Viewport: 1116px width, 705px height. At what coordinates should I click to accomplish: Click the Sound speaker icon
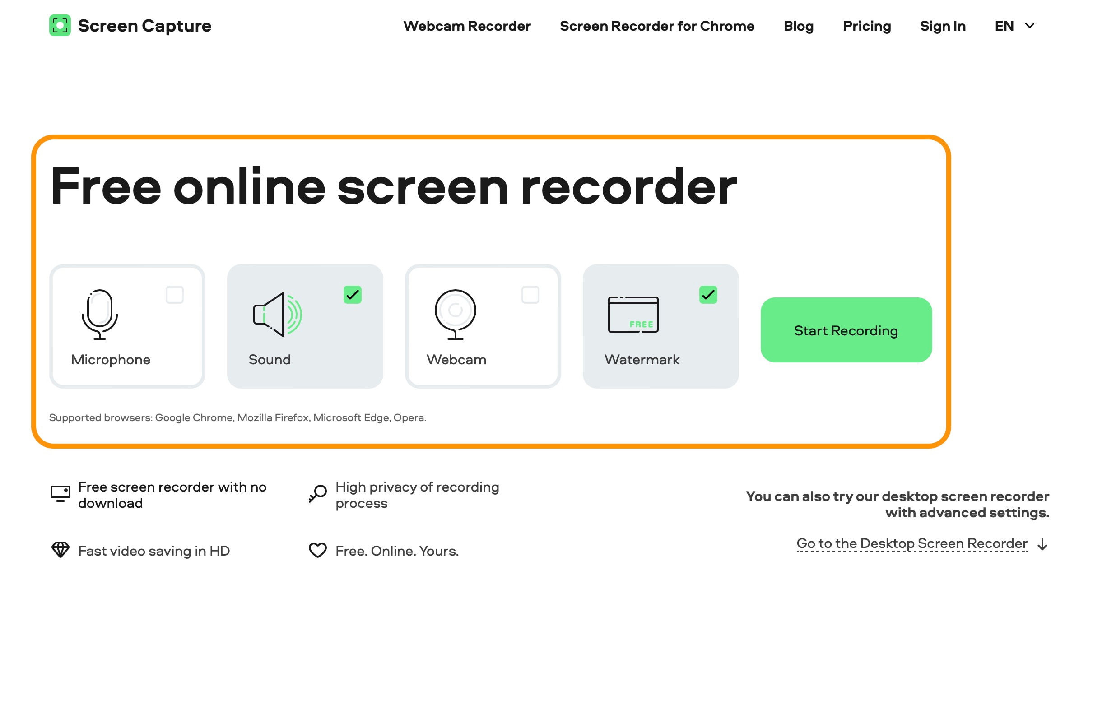[277, 315]
